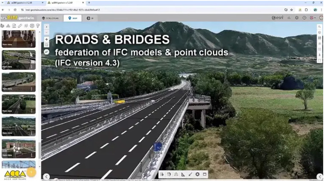
Task: Click the link chain icon in left panel
Action: click(x=20, y=26)
